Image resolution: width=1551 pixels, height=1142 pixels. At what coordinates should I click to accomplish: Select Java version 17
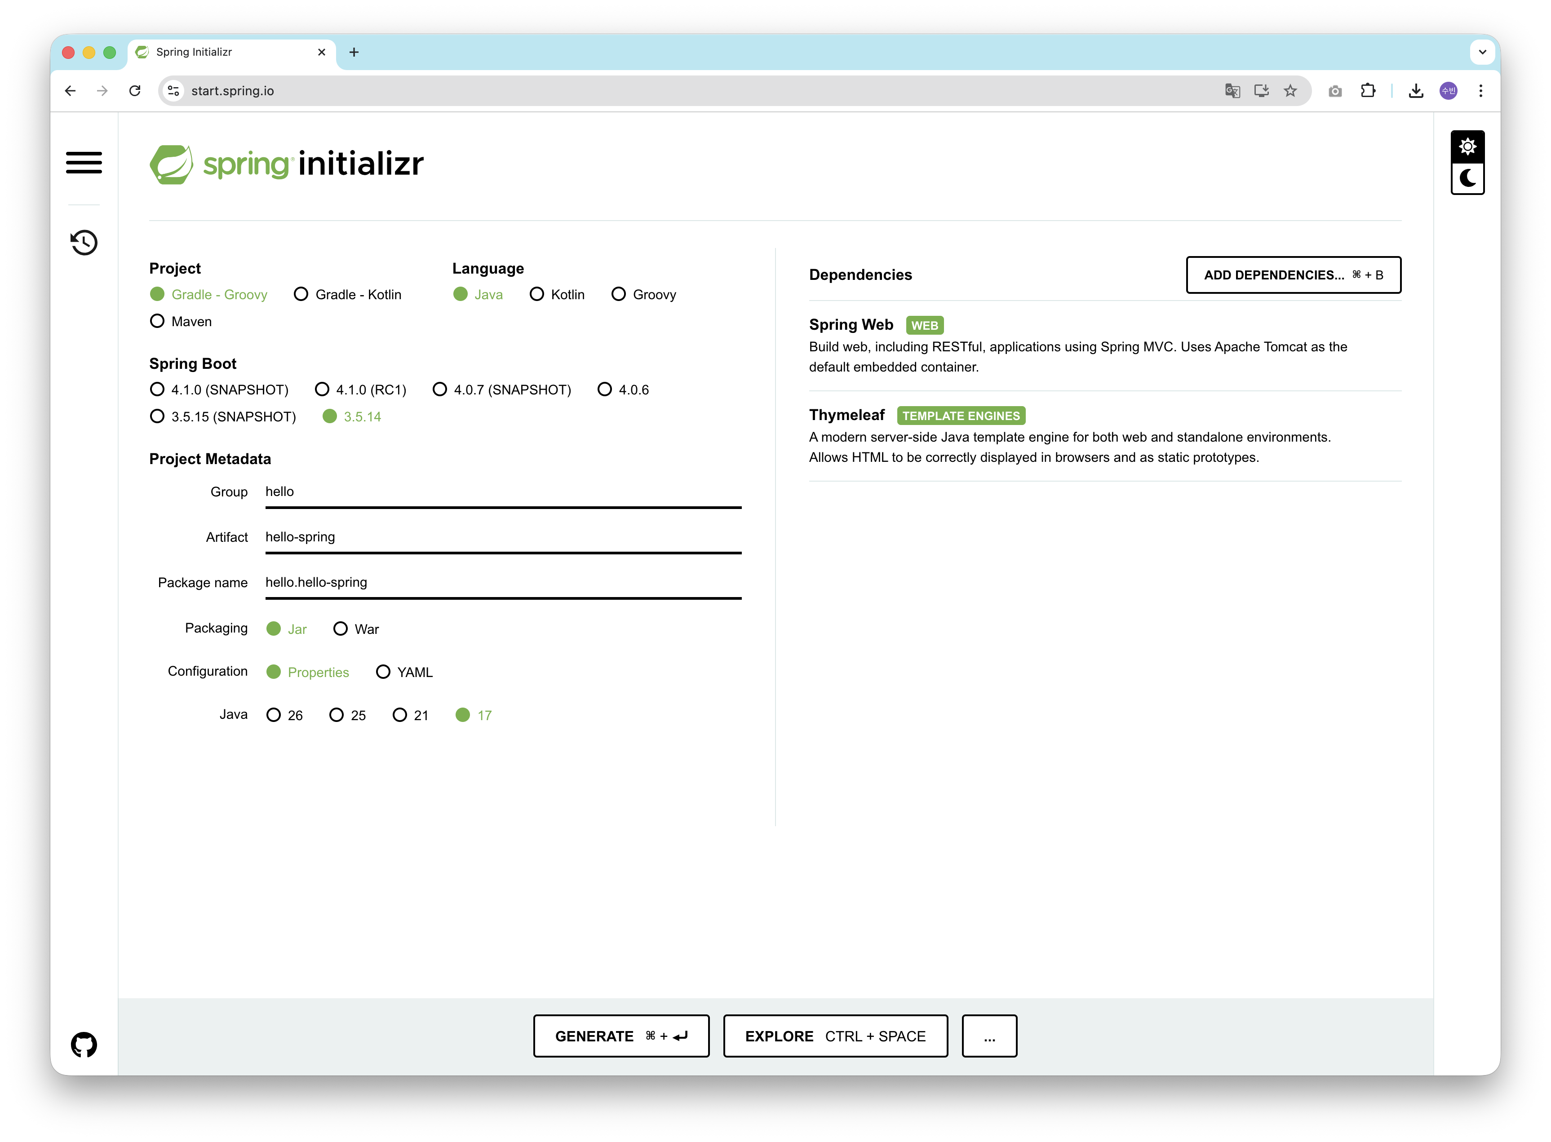(x=474, y=716)
